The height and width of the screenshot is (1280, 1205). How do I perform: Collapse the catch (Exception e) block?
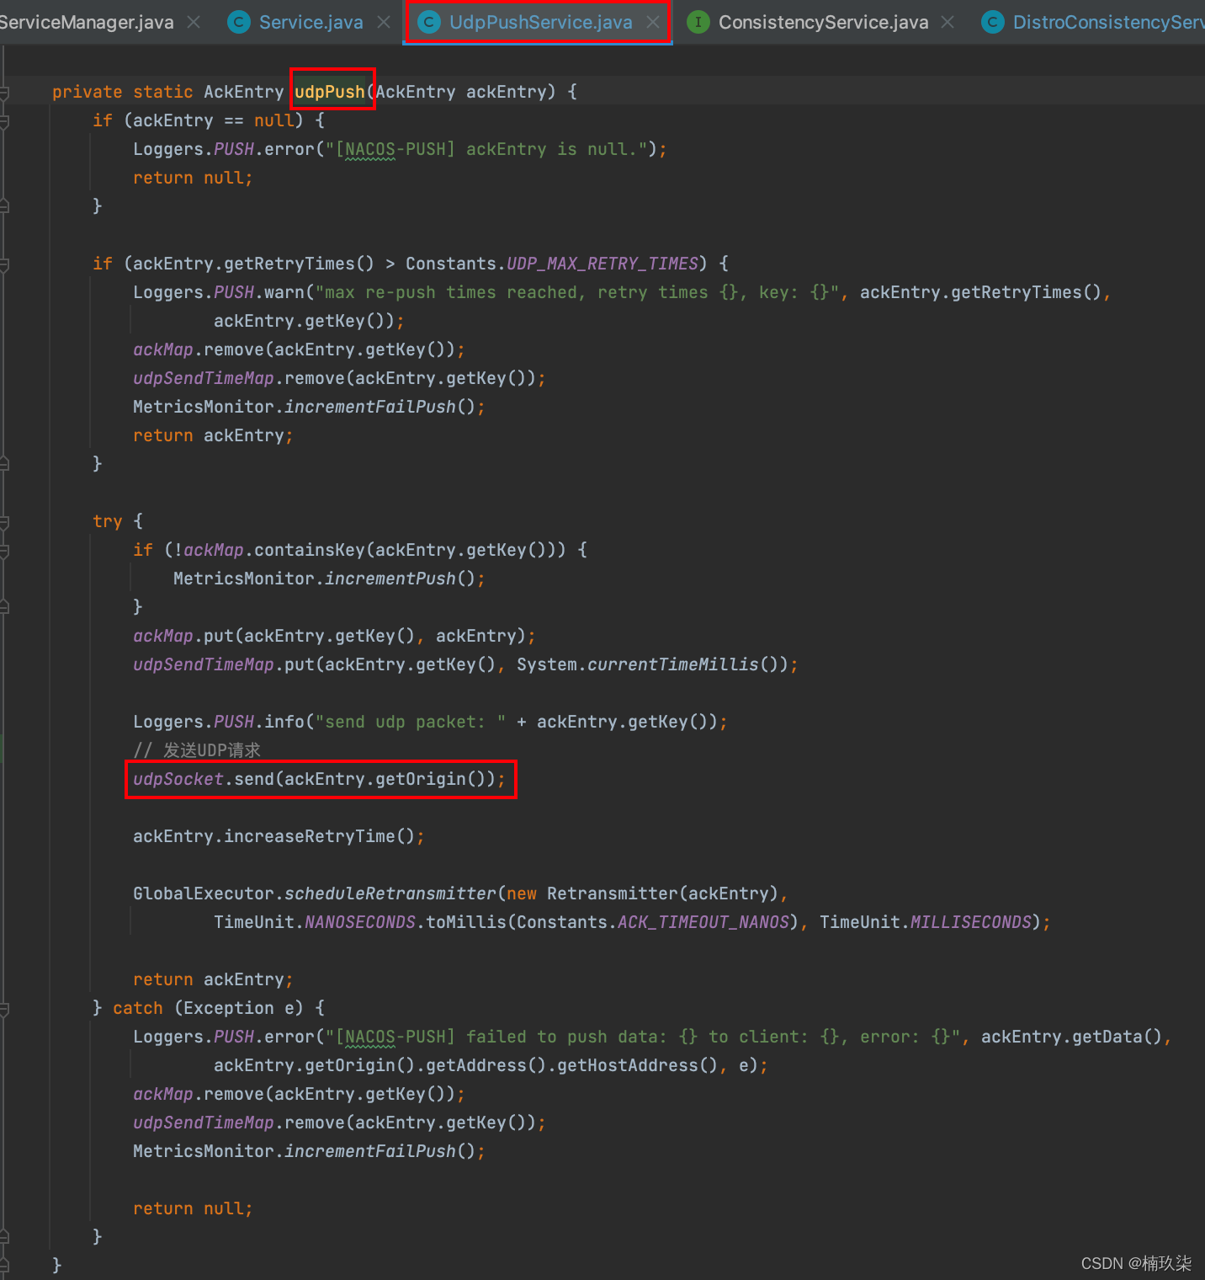[4, 1009]
